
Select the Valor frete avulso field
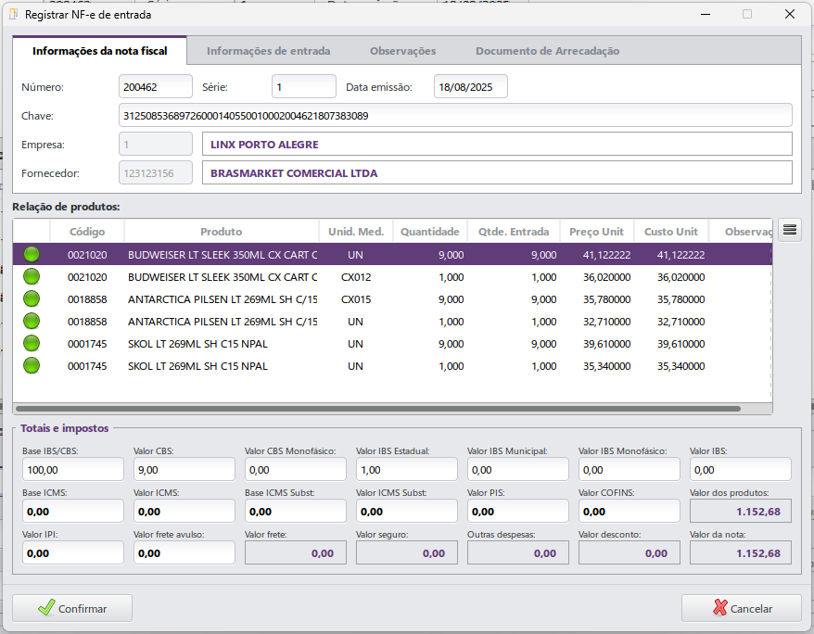(x=184, y=553)
